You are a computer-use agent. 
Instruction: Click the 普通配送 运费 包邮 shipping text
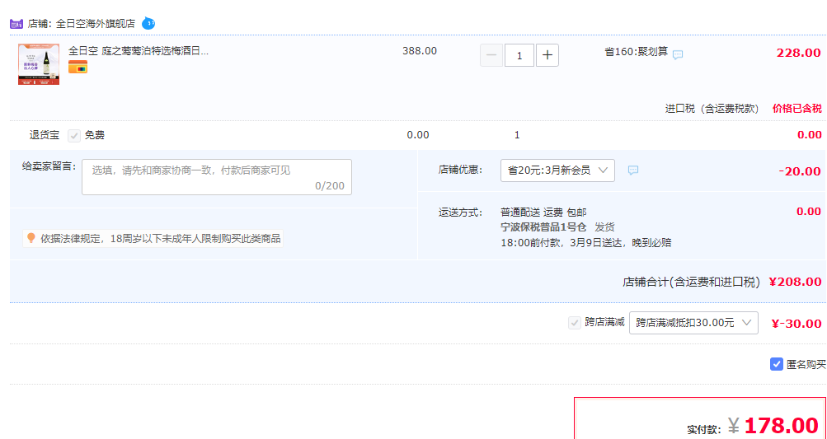pyautogui.click(x=543, y=212)
